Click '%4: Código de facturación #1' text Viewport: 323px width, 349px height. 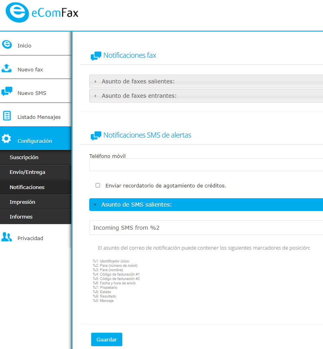click(116, 274)
